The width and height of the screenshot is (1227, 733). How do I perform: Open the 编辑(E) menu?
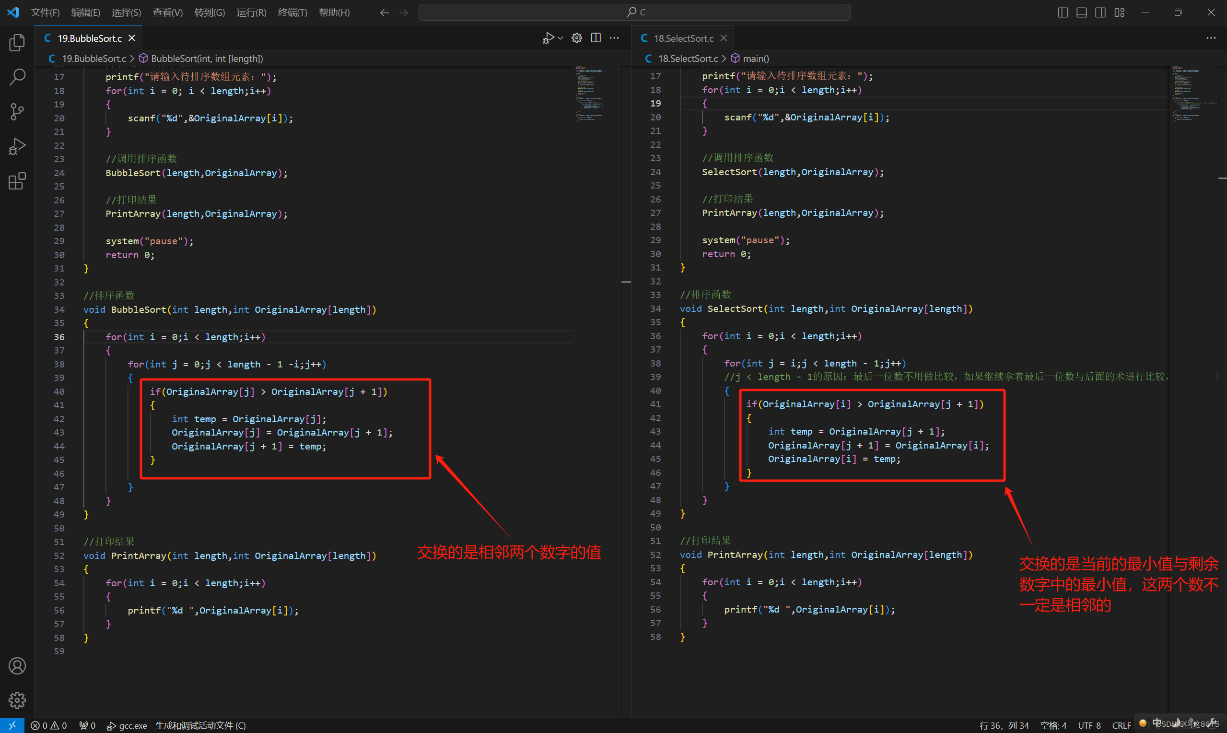[x=85, y=12]
